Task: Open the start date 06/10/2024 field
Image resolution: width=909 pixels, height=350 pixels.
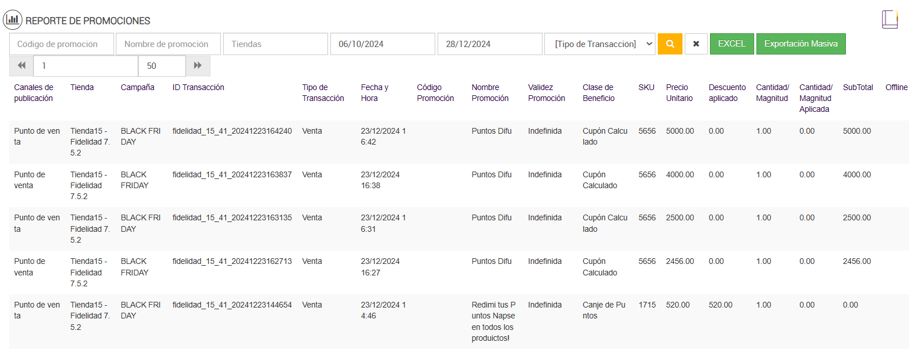Action: click(383, 44)
